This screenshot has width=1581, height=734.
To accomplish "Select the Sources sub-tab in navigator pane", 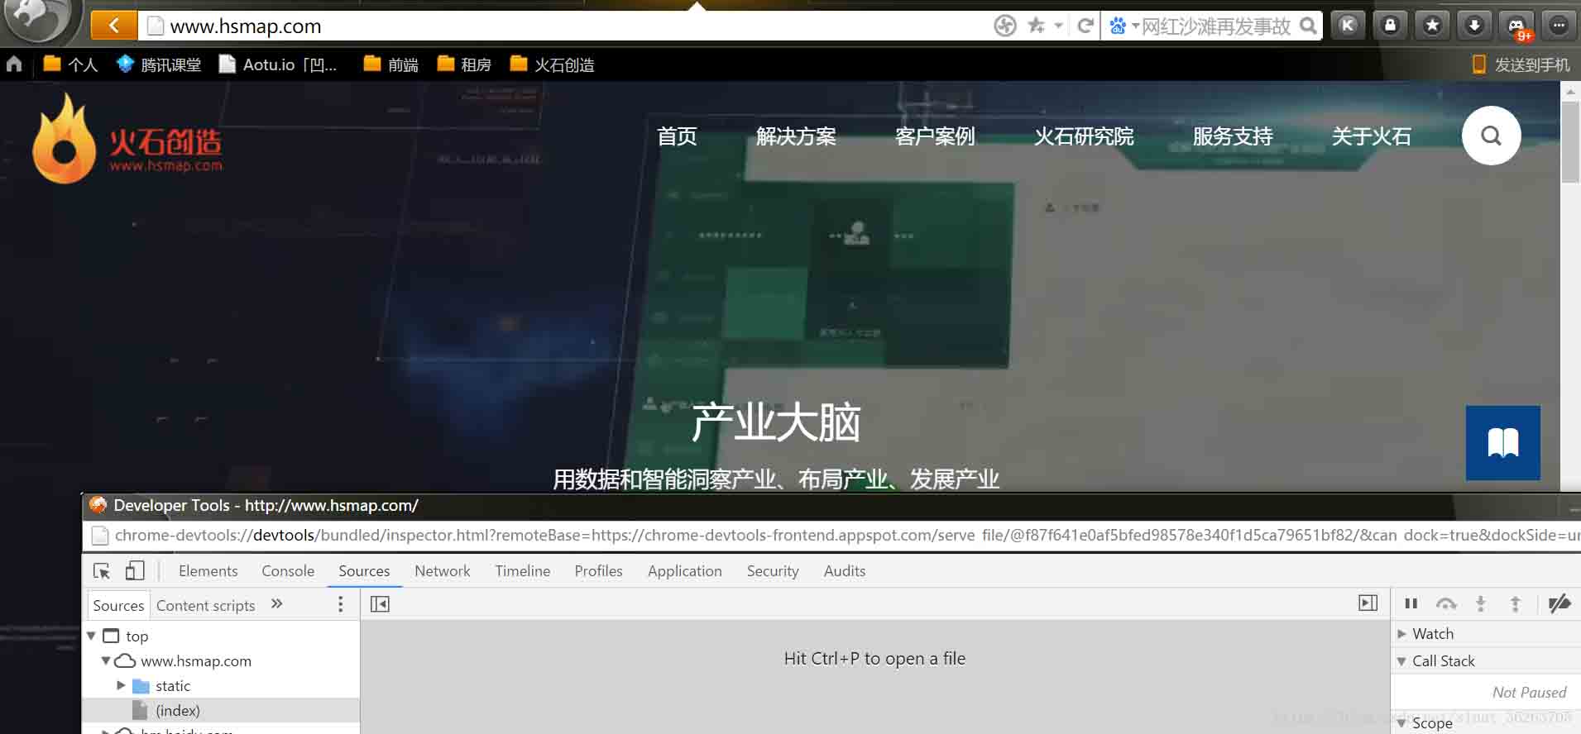I will pos(118,605).
